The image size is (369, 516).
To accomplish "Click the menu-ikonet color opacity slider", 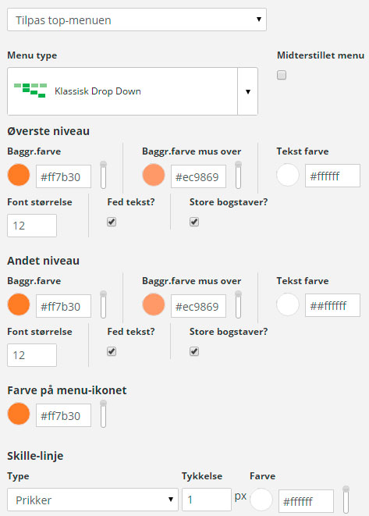I will (x=103, y=414).
